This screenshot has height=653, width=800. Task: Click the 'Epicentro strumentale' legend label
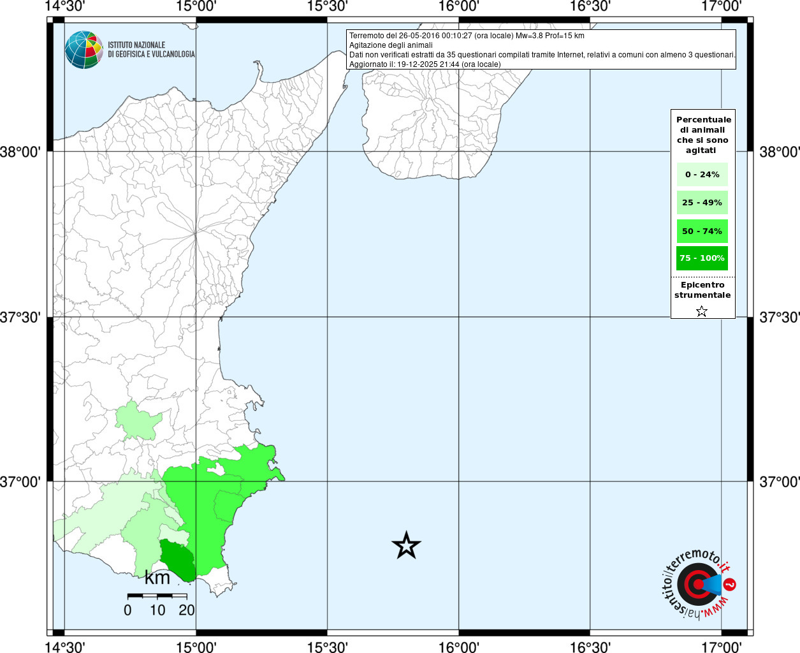point(702,290)
